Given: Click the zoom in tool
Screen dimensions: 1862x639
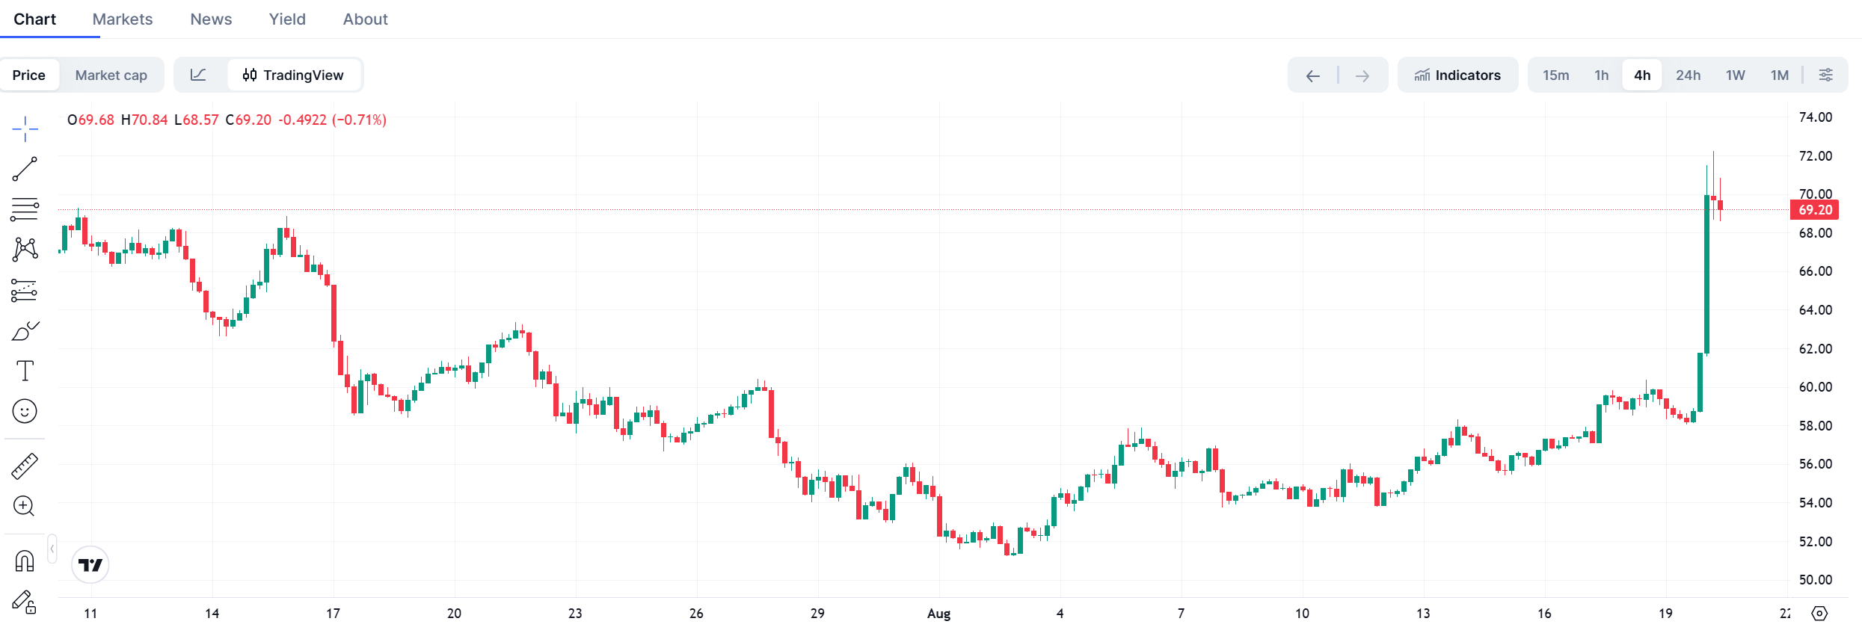Looking at the screenshot, I should point(25,507).
